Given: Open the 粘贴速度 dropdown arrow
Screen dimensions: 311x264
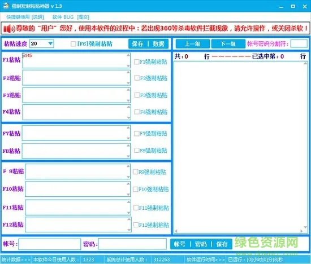Looking at the screenshot, I should tap(50, 43).
